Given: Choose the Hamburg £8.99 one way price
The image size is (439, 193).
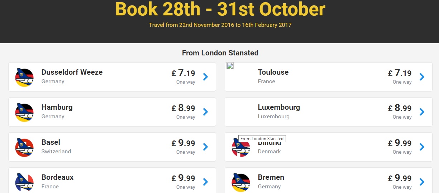Looking at the screenshot, I should 183,111.
